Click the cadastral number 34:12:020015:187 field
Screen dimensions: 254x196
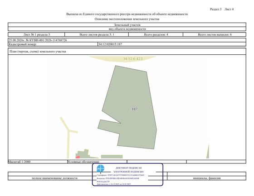point(172,44)
